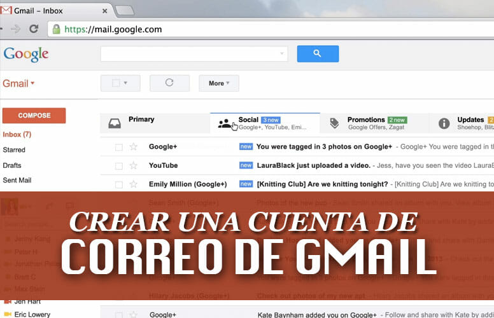The width and height of the screenshot is (494, 318).
Task: Click the COMPOSE button
Action: [34, 116]
